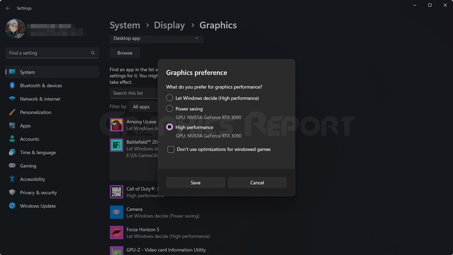Go to System in breadcrumb
Image resolution: width=453 pixels, height=255 pixels.
tap(125, 25)
